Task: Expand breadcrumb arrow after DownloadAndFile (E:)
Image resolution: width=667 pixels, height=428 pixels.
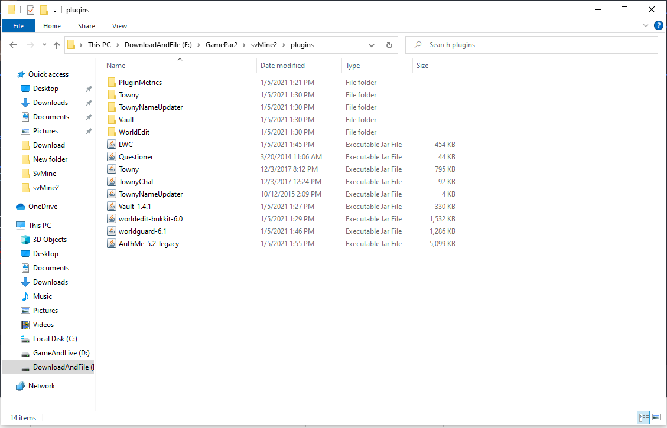Action: 199,45
